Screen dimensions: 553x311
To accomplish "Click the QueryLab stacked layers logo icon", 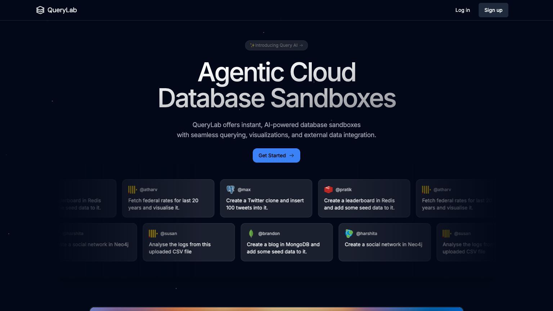I will [x=40, y=10].
